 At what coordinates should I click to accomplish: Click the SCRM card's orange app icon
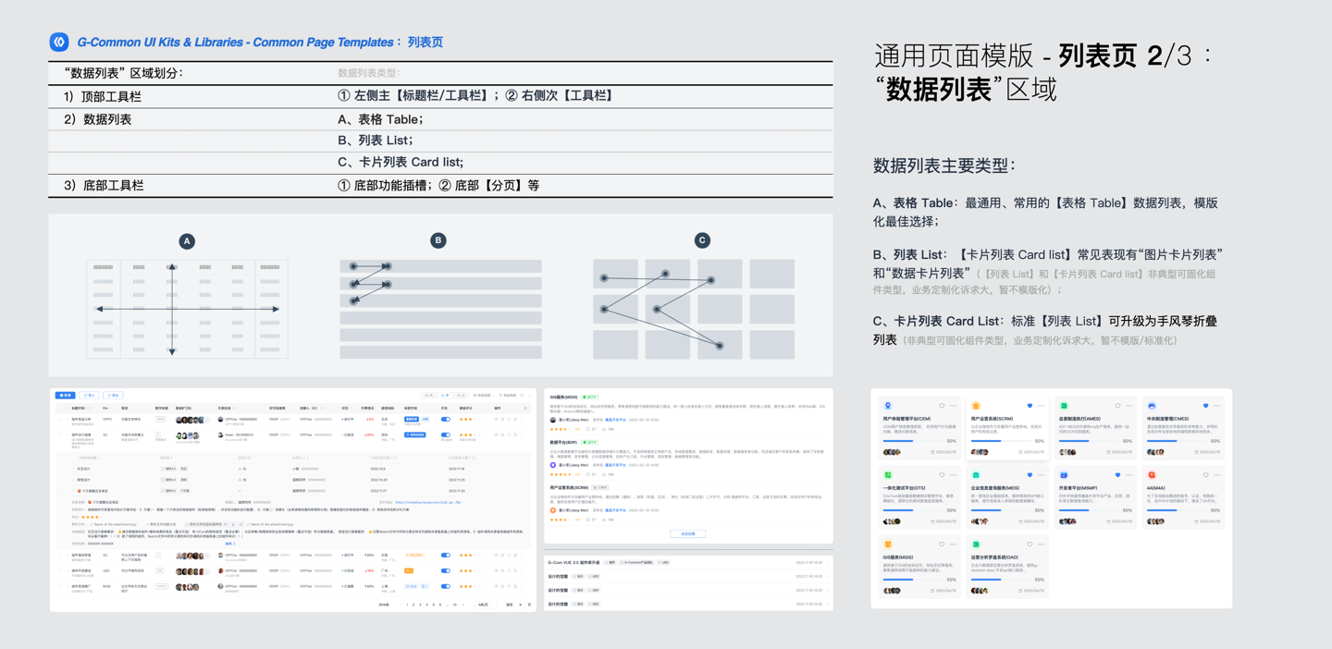[x=976, y=406]
